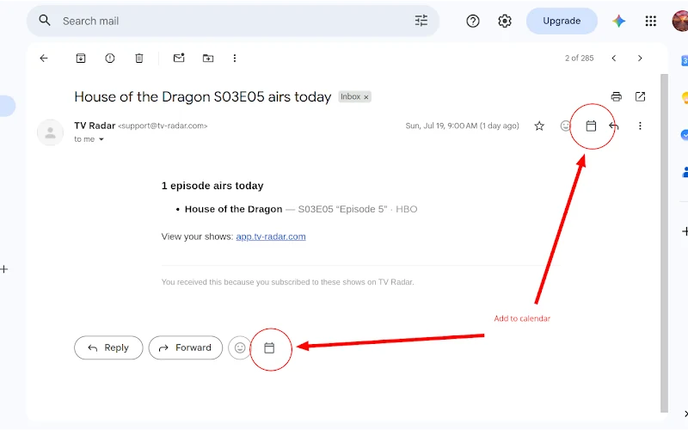688x430 pixels.
Task: Expand the 'to me' recipient details
Action: pyautogui.click(x=101, y=139)
